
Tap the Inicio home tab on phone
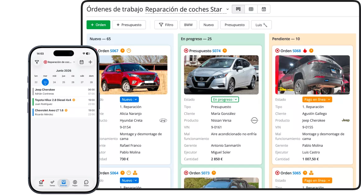(41, 183)
